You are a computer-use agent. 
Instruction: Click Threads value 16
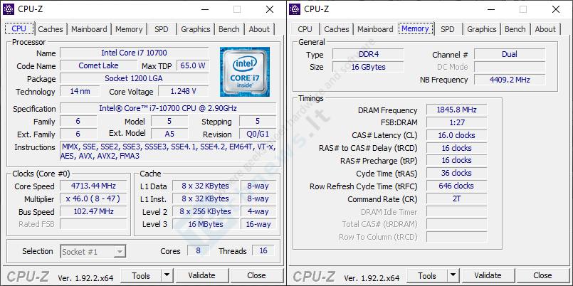tap(263, 251)
